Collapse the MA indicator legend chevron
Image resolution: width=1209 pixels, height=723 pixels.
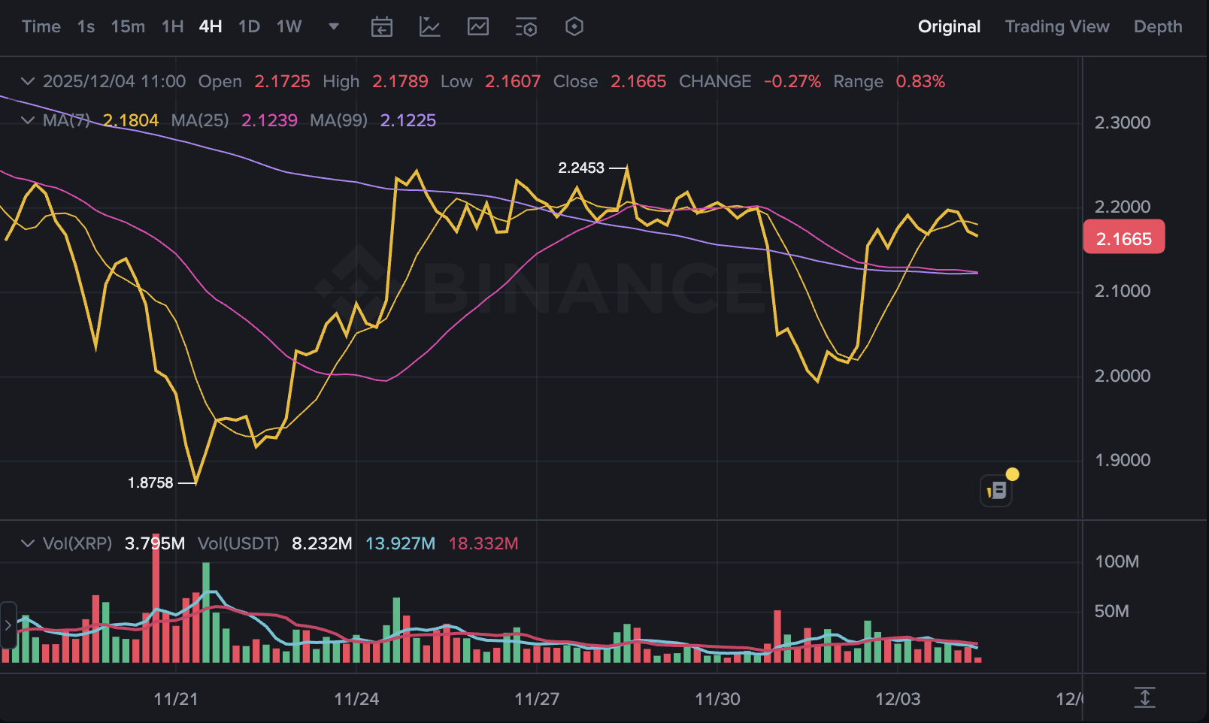tap(28, 120)
